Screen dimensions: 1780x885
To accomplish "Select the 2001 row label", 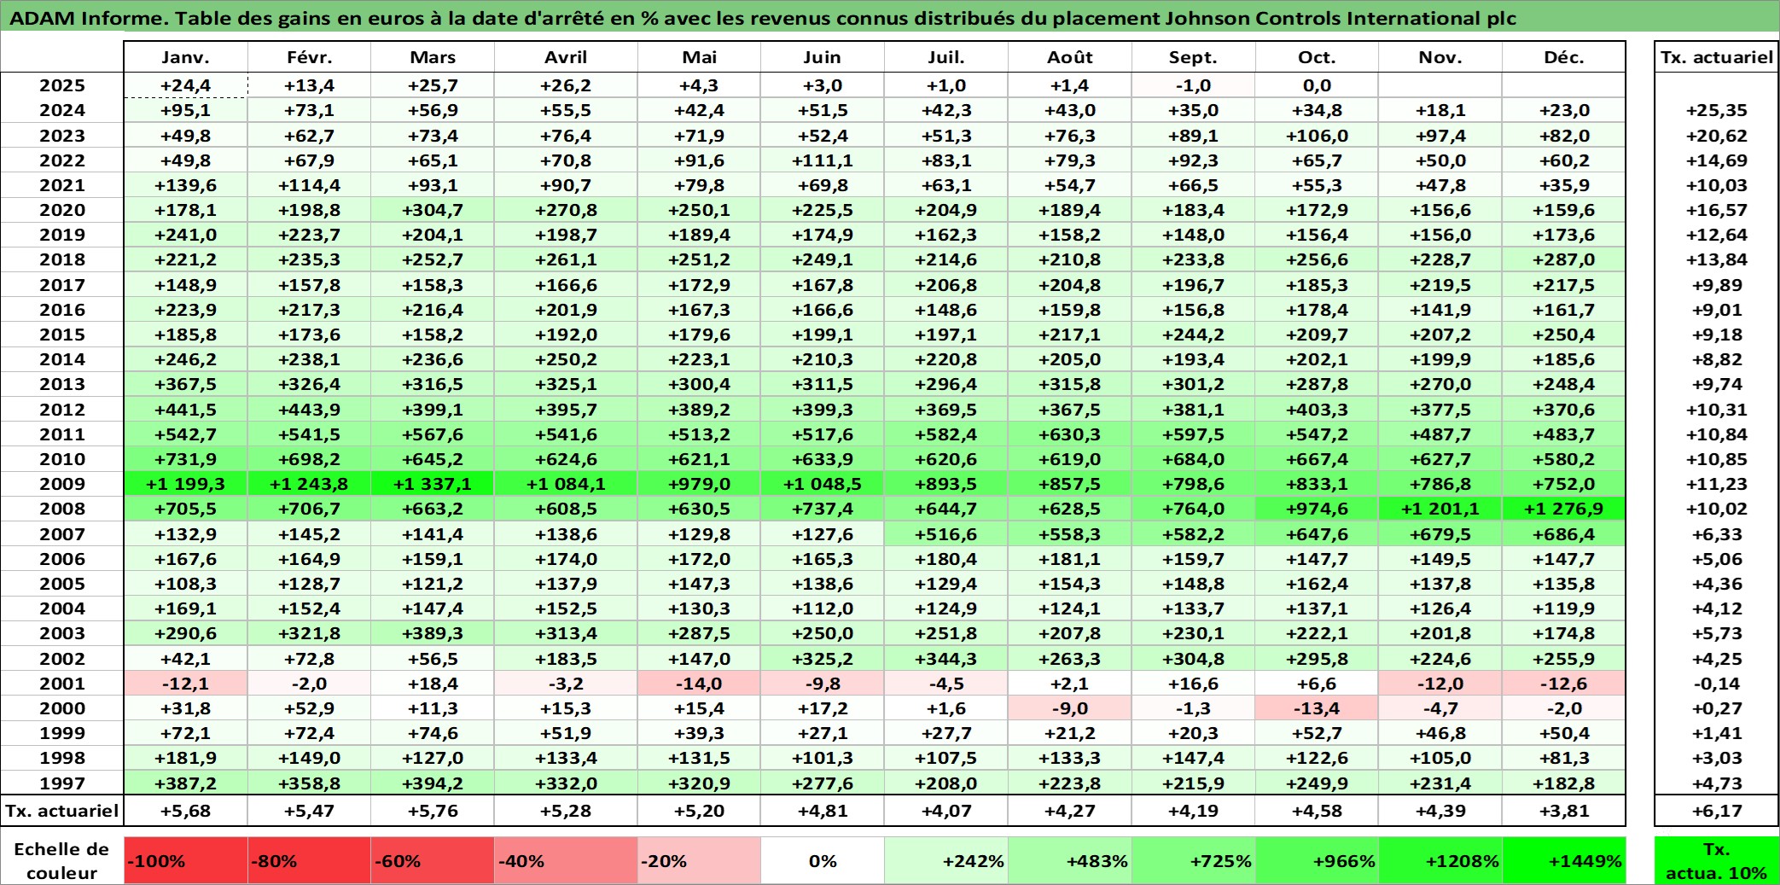I will pyautogui.click(x=62, y=684).
